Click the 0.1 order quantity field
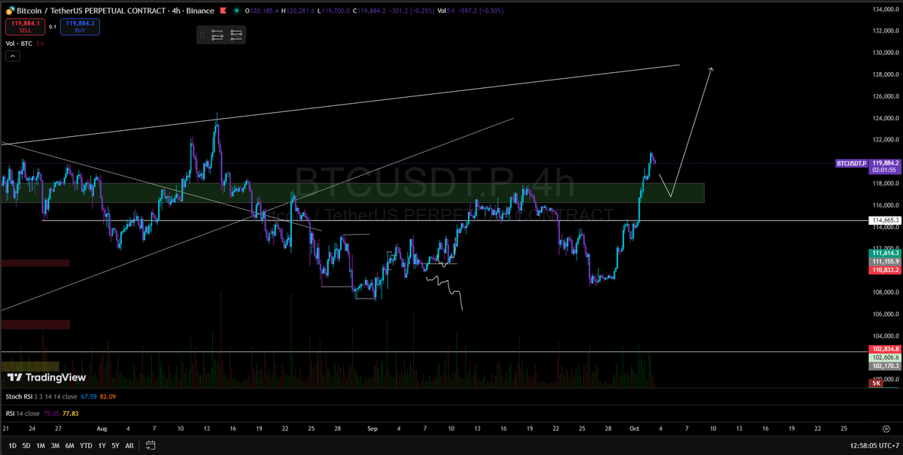The image size is (903, 455). (x=53, y=27)
